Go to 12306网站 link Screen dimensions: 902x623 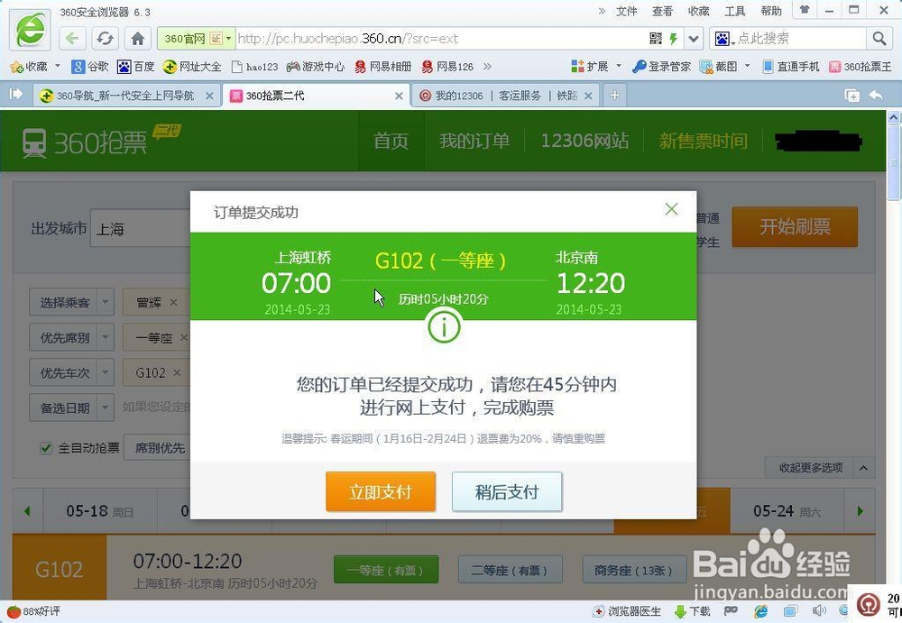[584, 141]
